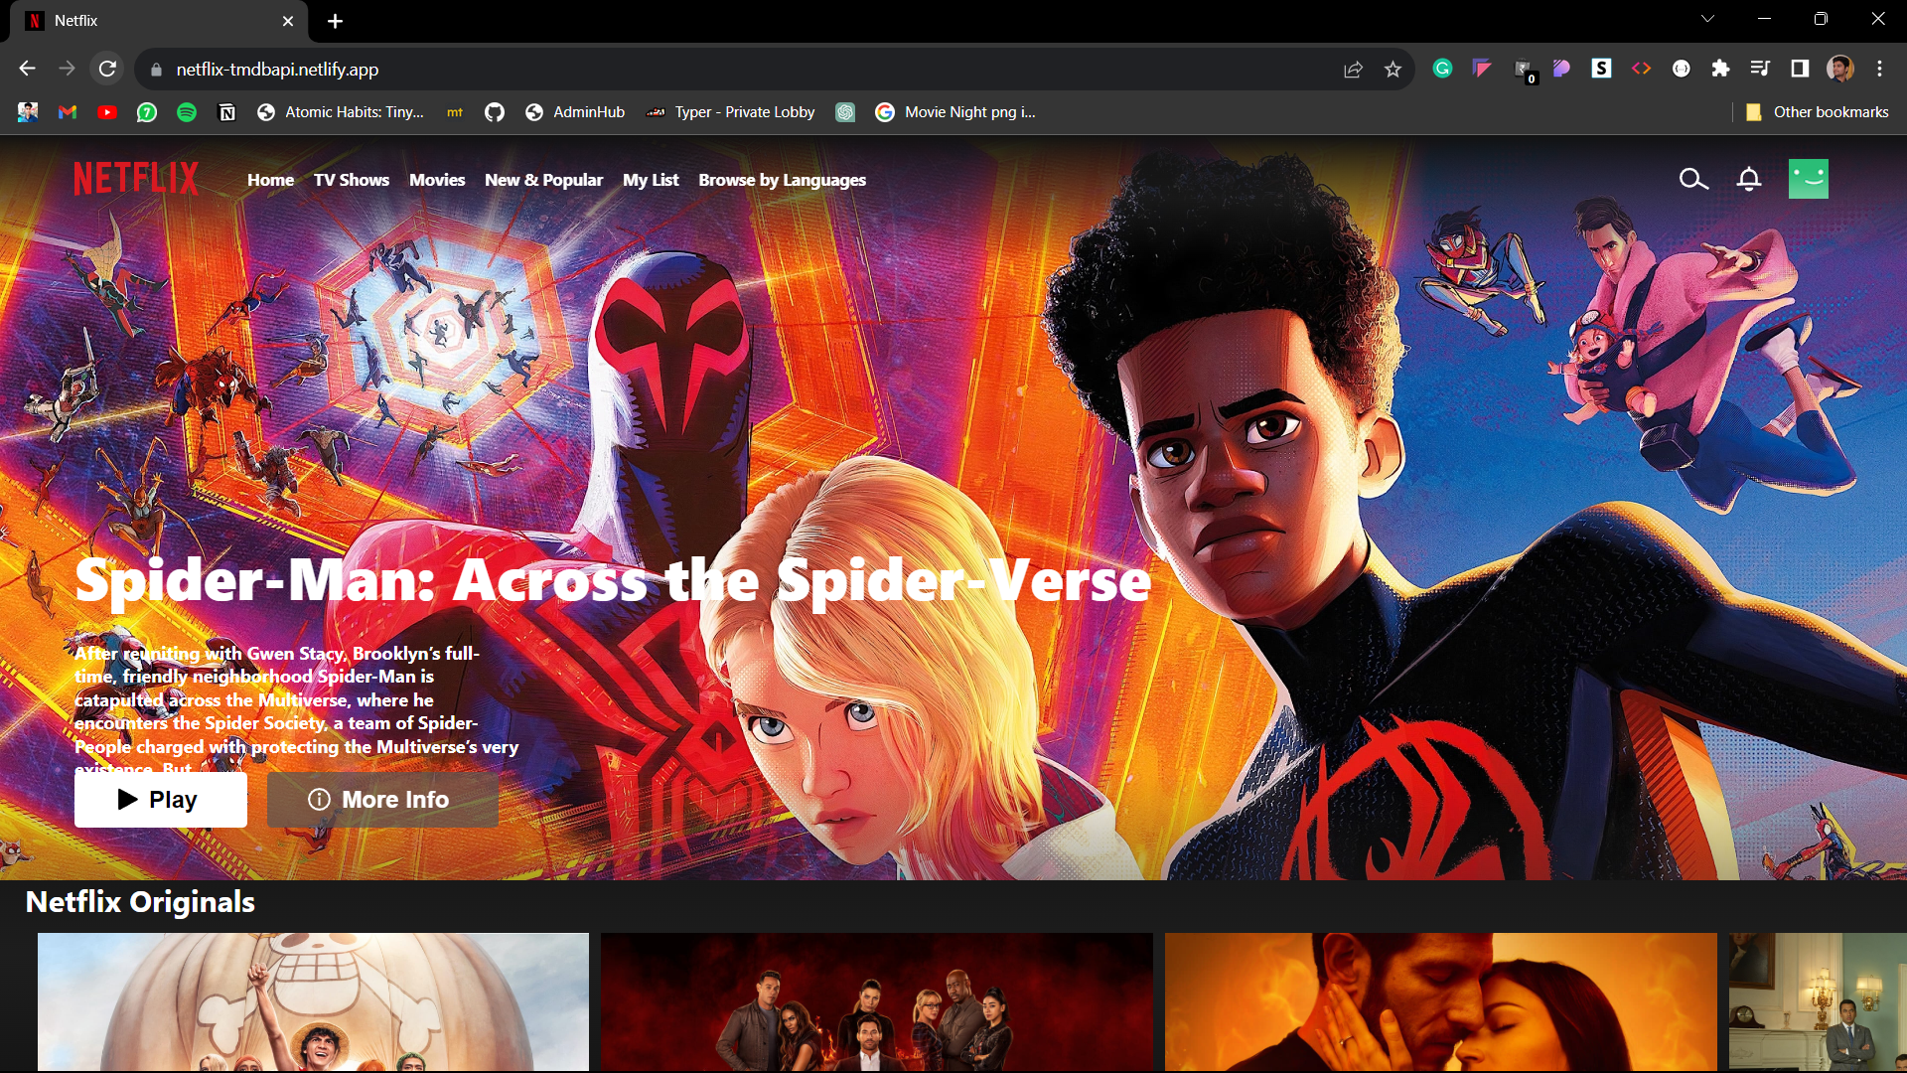Open the One Piece thumbnail in Netflix Originals

tap(313, 1001)
